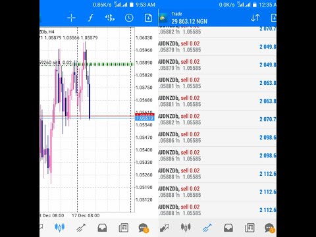Tap the 1.05120 price axis label
Image resolution: width=316 pixels, height=237 pixels.
(144, 199)
